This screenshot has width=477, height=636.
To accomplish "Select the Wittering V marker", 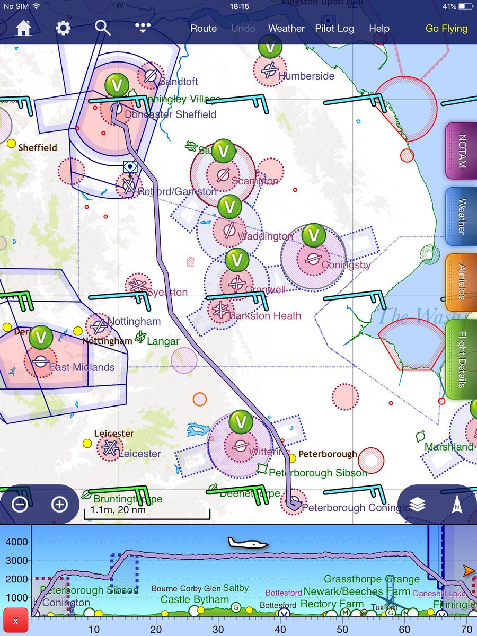I will coord(241,422).
